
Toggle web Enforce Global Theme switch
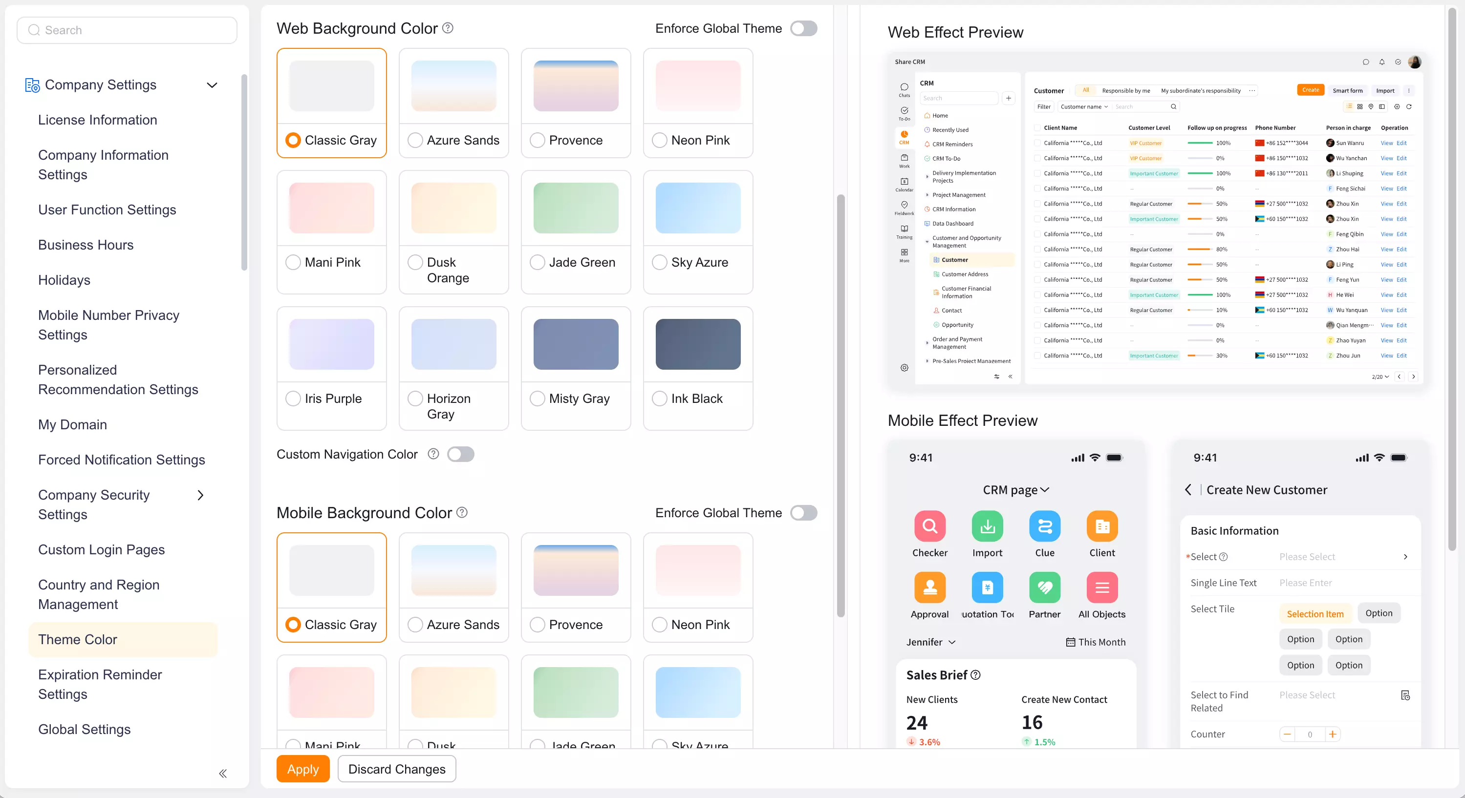click(803, 28)
